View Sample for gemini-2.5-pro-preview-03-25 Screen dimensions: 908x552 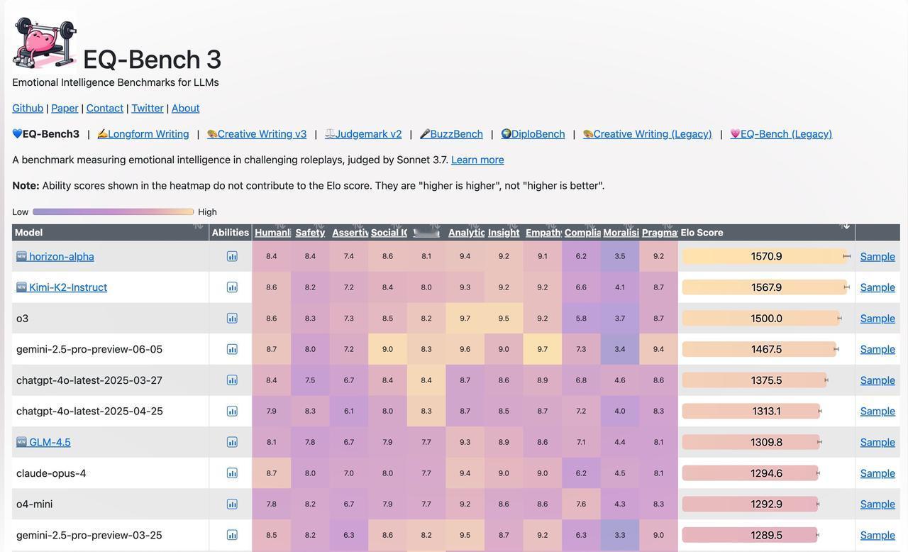pos(877,535)
